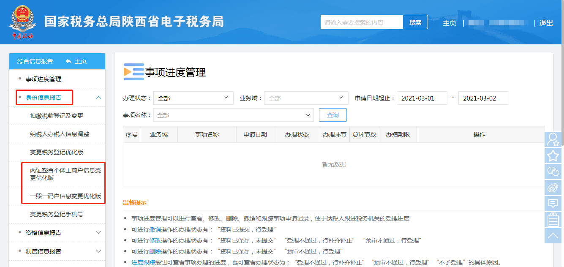Click the 查询 button
Viewport: 564px width, 267px height.
[332, 115]
